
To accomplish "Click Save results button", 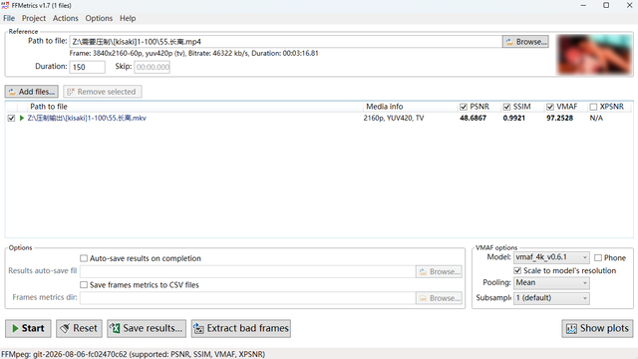I will (147, 328).
